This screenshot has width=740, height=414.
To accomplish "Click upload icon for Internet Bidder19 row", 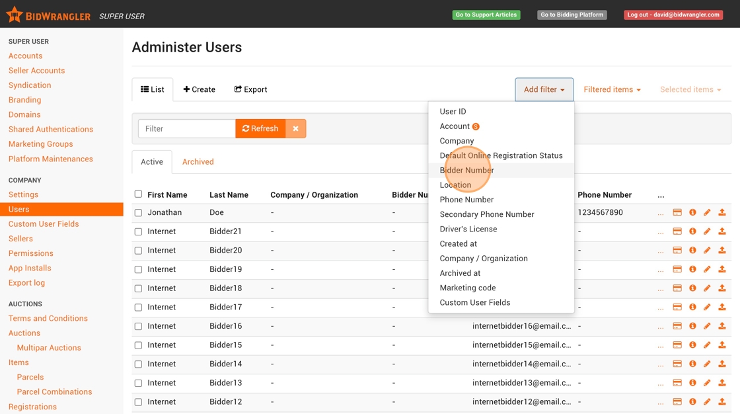I will coord(722,269).
